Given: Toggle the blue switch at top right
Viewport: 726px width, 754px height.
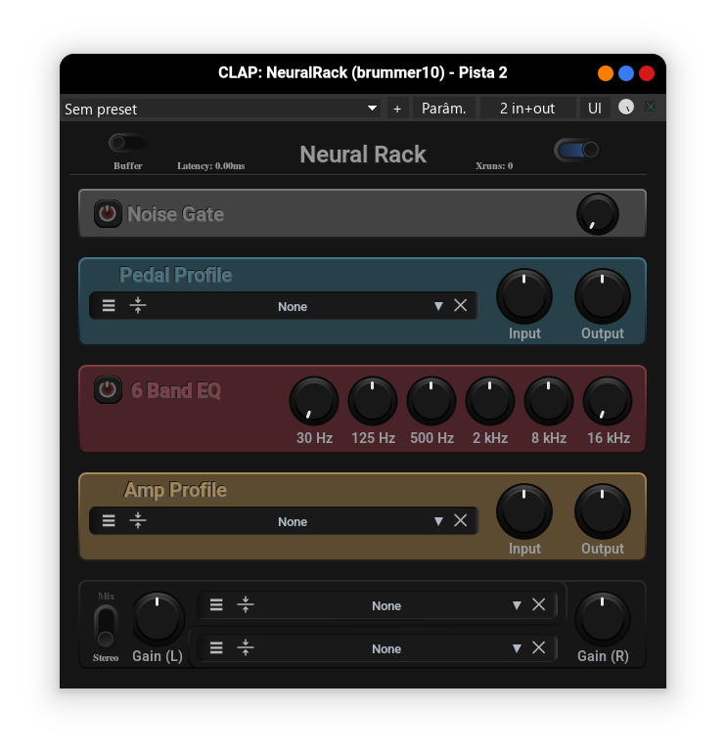Looking at the screenshot, I should (x=576, y=150).
